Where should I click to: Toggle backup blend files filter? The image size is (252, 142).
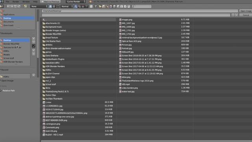pyautogui.click(x=107, y=6)
